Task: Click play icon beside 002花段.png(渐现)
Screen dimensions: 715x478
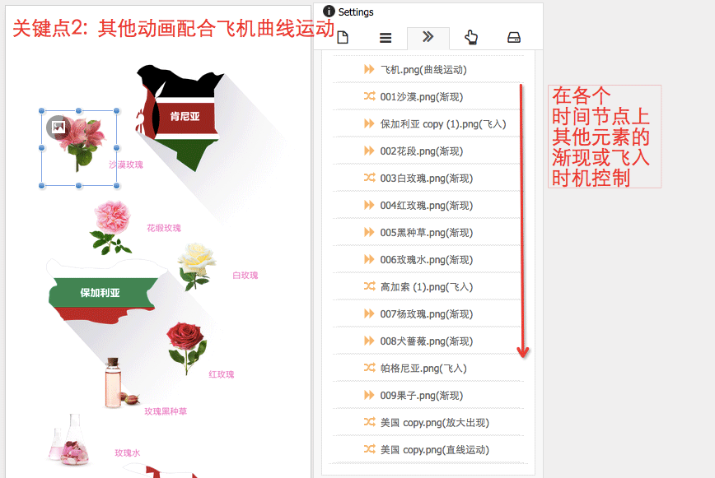Action: [369, 151]
